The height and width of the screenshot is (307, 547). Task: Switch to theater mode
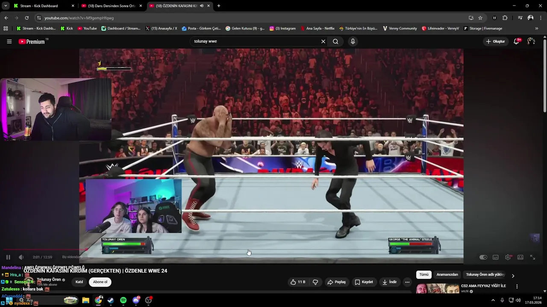point(521,257)
